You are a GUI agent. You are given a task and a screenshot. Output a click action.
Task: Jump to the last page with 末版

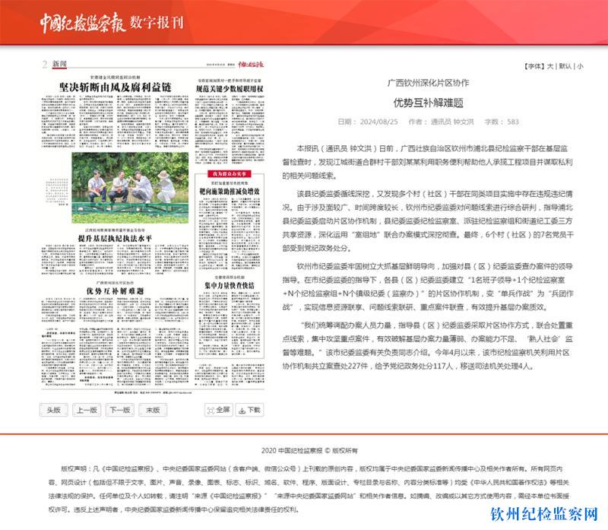point(153,410)
